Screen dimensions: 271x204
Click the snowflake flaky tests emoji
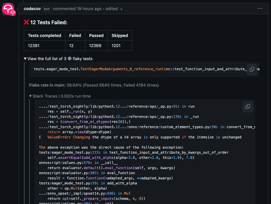coord(69,59)
